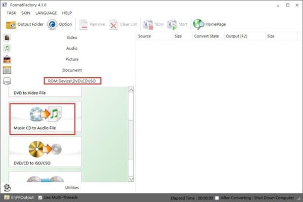Click the HomePage text label

pos(216,24)
